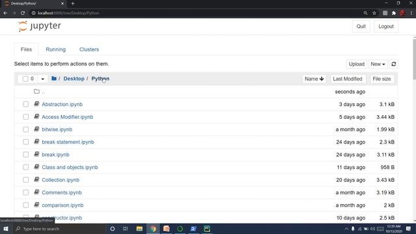Click the Windows taskbar search box

59,229
